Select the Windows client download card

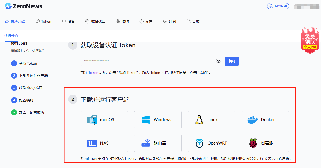pyautogui.click(x=158, y=120)
